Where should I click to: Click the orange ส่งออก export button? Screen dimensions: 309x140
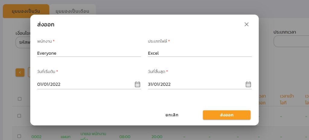227,115
